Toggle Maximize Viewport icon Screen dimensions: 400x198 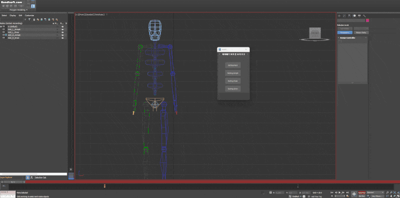(x=398, y=196)
